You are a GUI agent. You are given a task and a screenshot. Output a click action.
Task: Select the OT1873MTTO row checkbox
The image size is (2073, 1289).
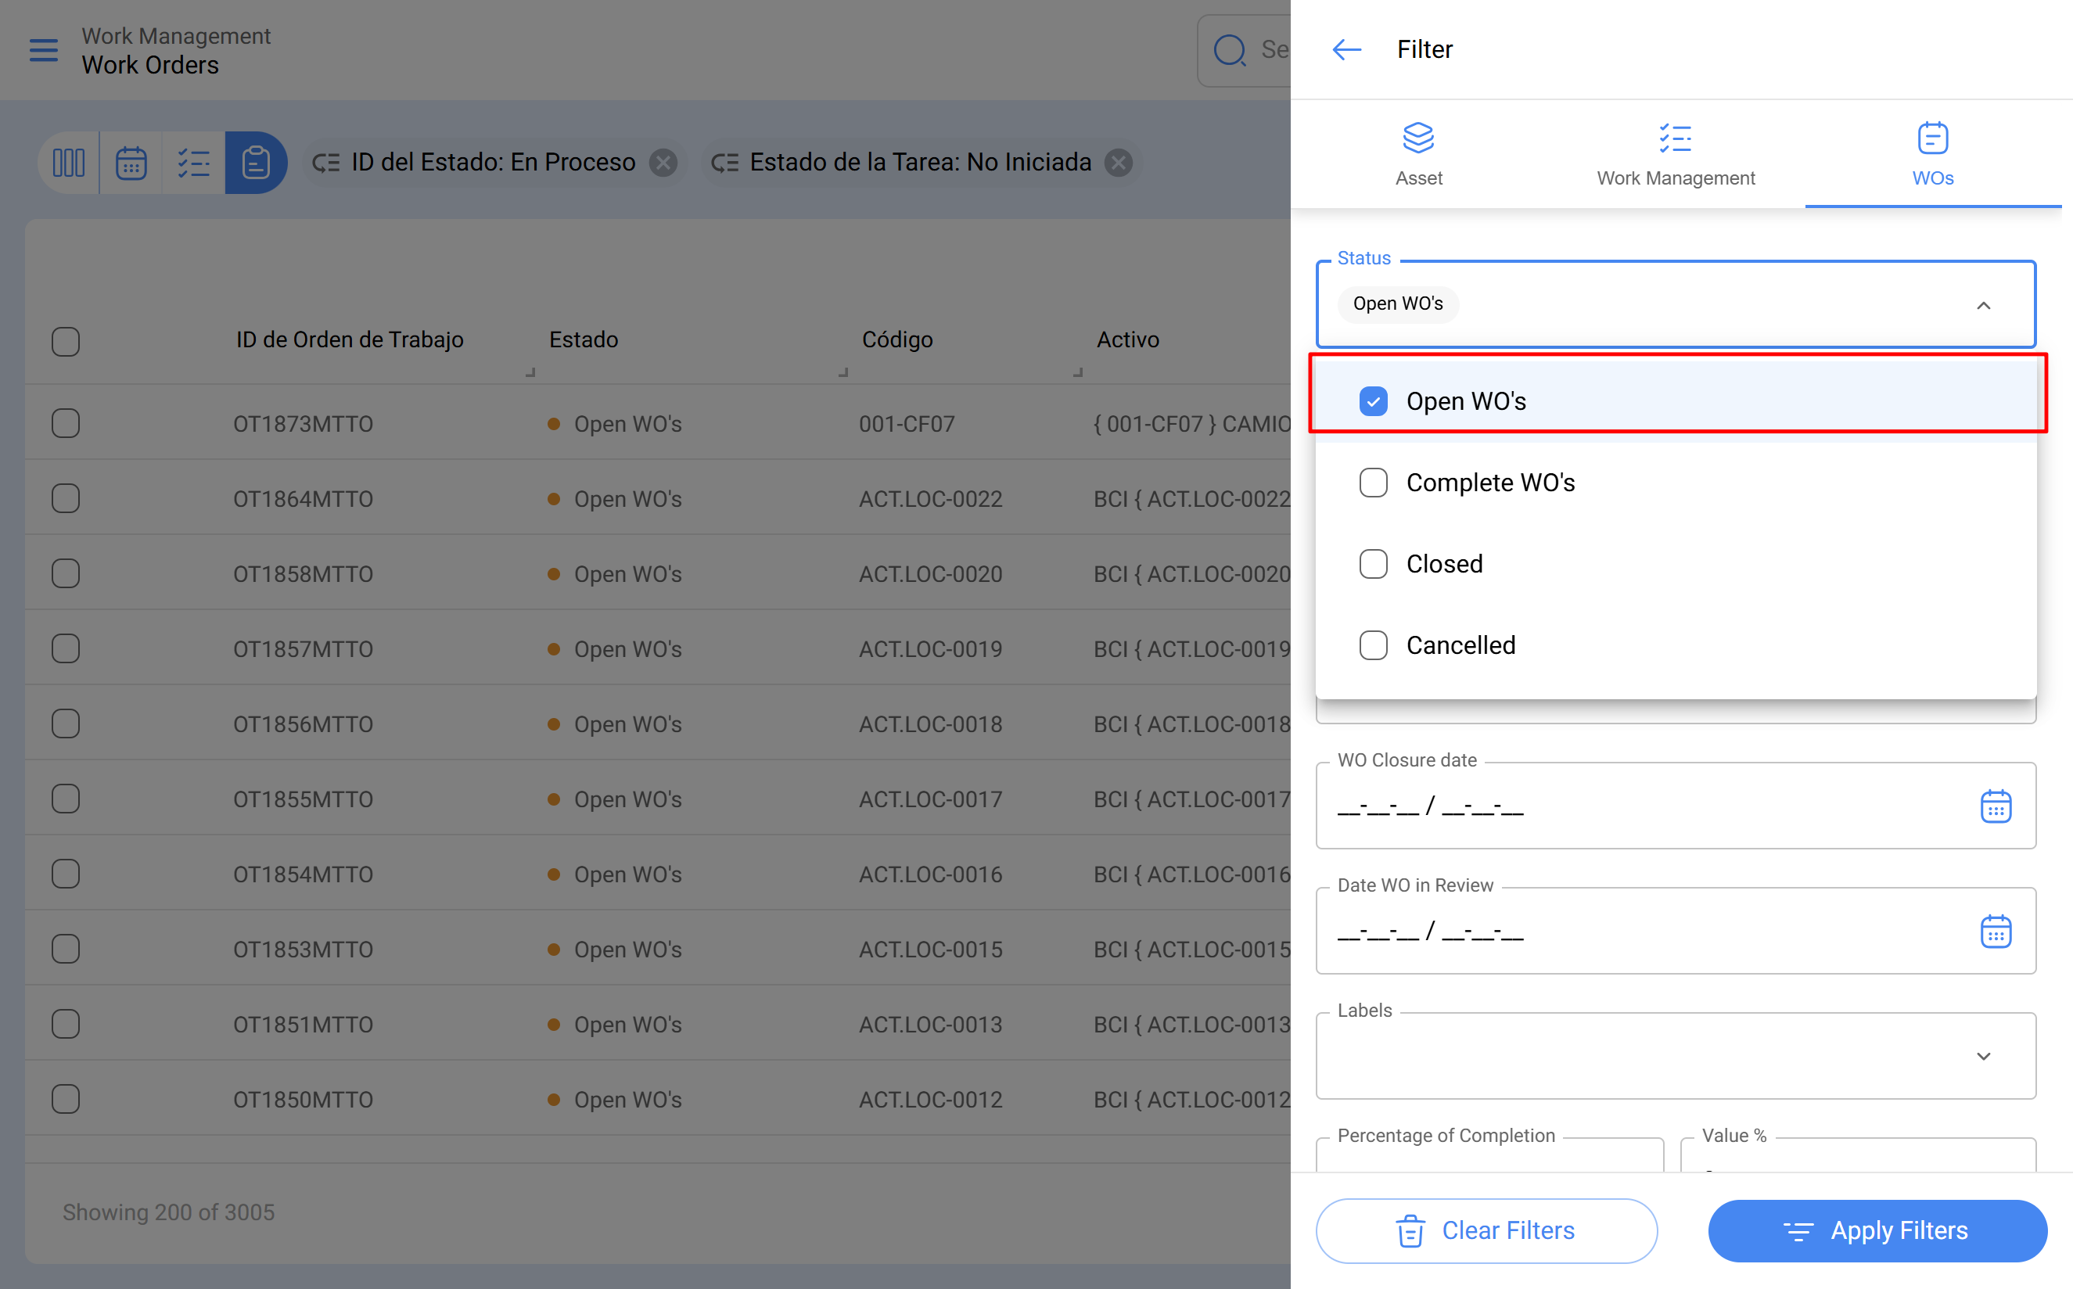[66, 424]
